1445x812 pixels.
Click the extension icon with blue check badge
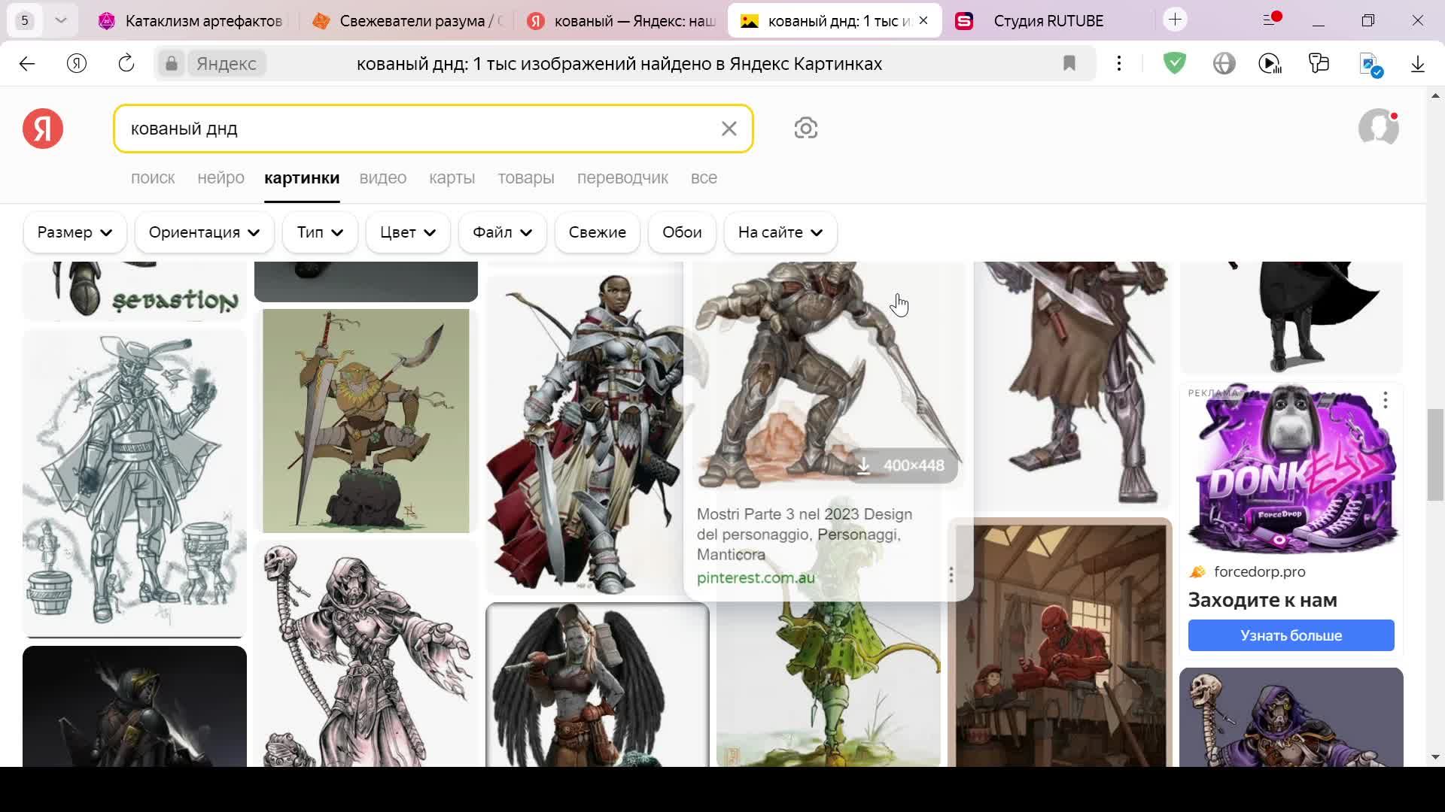[1370, 65]
